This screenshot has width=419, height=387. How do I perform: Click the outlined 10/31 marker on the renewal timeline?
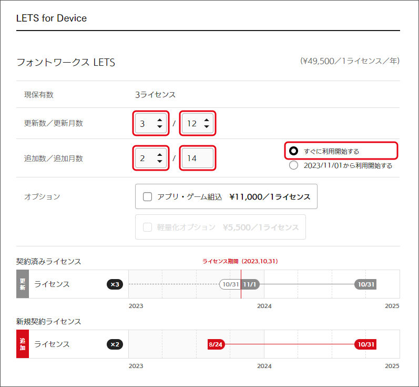[x=230, y=284]
